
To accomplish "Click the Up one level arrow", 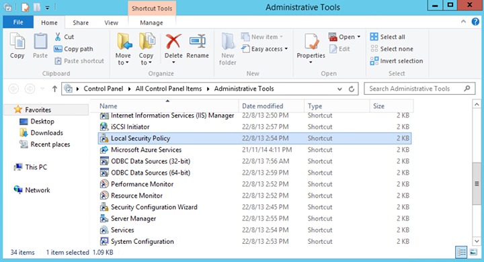I will tap(54, 89).
